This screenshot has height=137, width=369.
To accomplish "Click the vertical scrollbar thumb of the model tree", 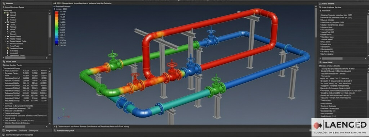I will (50, 26).
